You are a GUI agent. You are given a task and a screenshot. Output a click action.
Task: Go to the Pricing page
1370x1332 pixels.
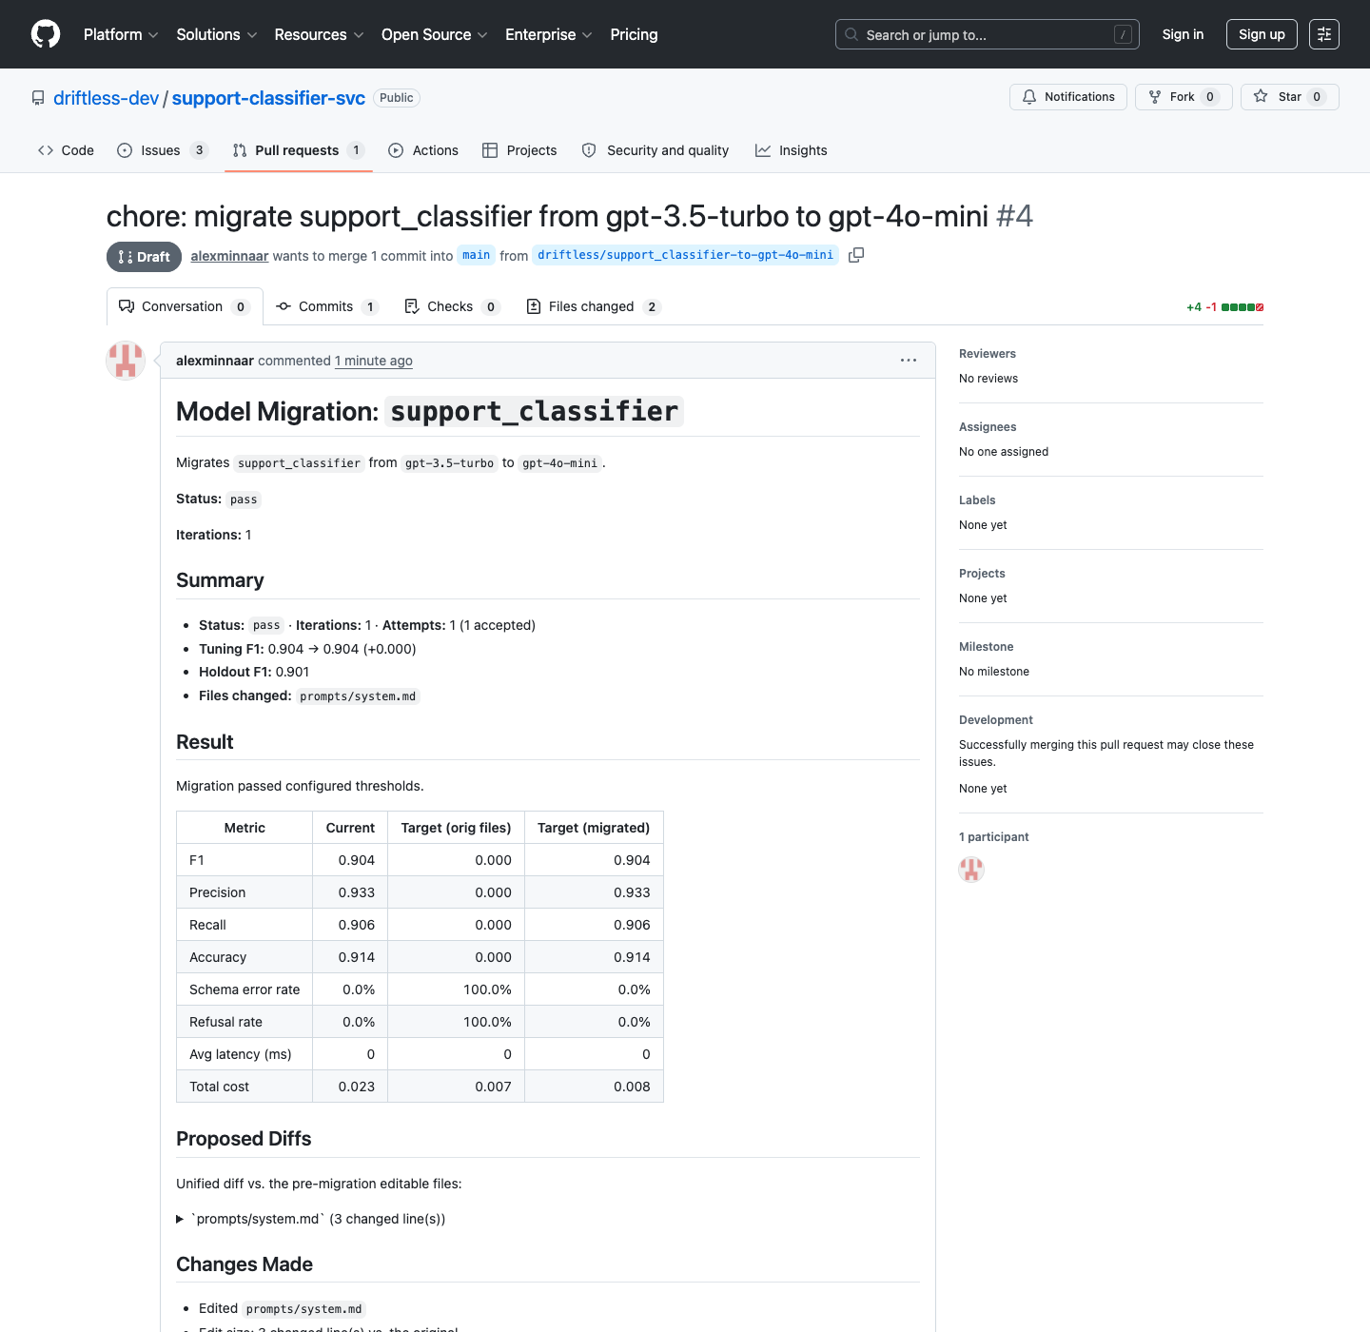[634, 34]
